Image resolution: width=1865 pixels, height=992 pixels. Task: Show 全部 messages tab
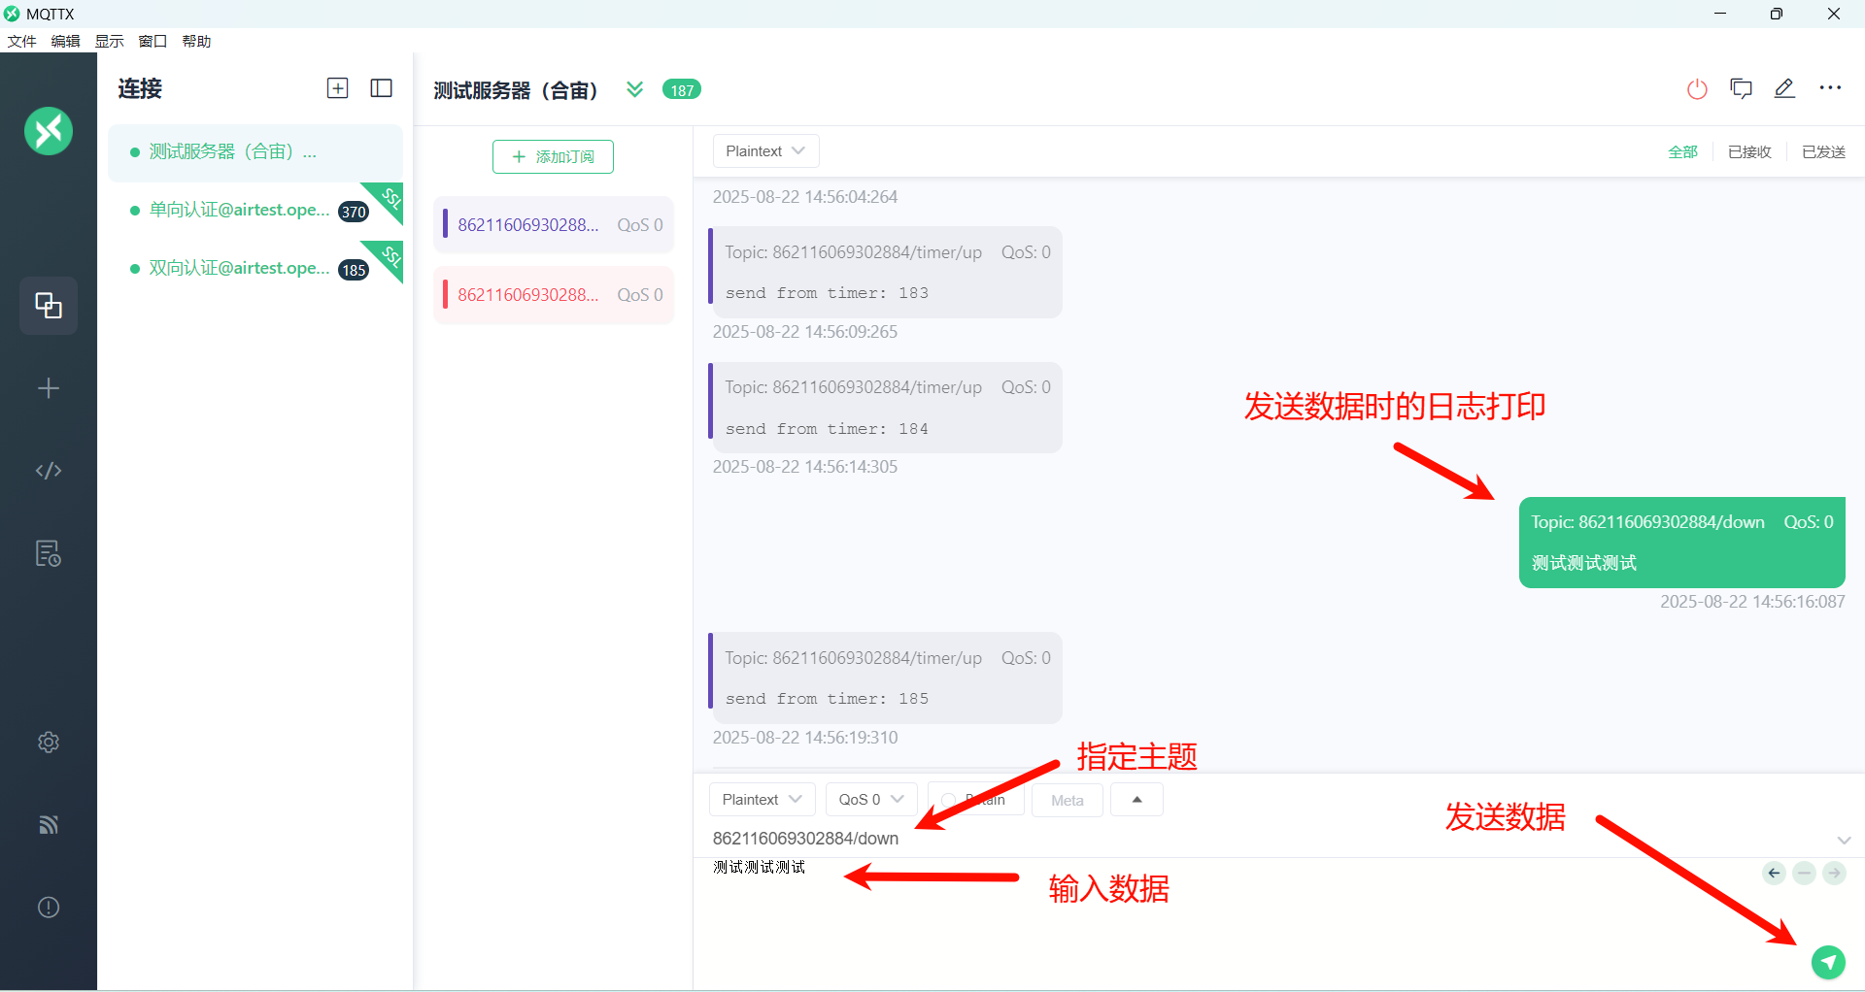tap(1682, 151)
